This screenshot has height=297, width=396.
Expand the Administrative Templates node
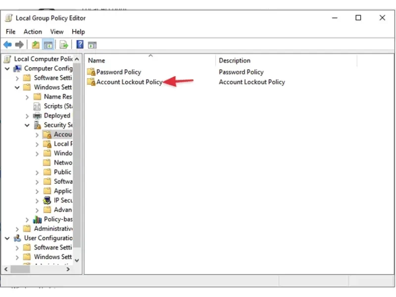click(x=17, y=229)
